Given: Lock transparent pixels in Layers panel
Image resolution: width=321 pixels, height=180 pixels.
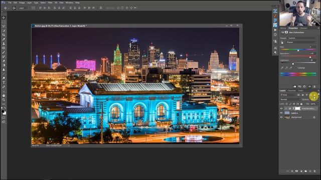Looking at the screenshot, I should point(286,104).
